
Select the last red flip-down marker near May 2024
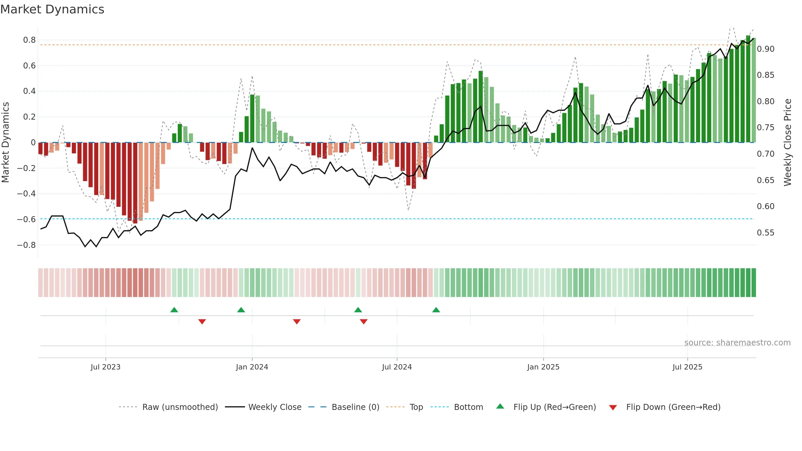[x=364, y=321]
